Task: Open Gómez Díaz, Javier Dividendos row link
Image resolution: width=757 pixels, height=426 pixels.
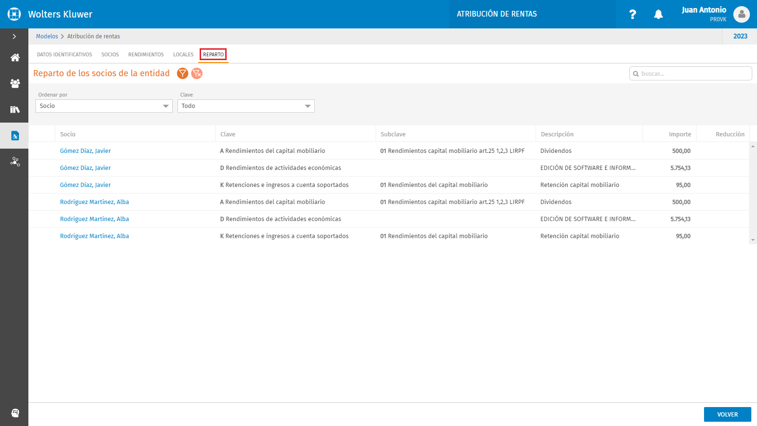Action: [x=85, y=151]
